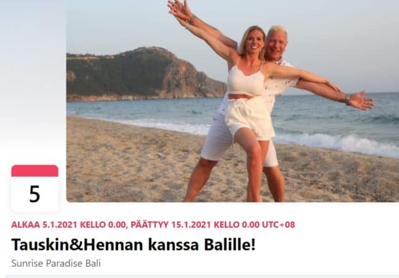Click the PÄÄTTYY 15.1.2021 end date text
This screenshot has height=278, width=399.
[171, 225]
